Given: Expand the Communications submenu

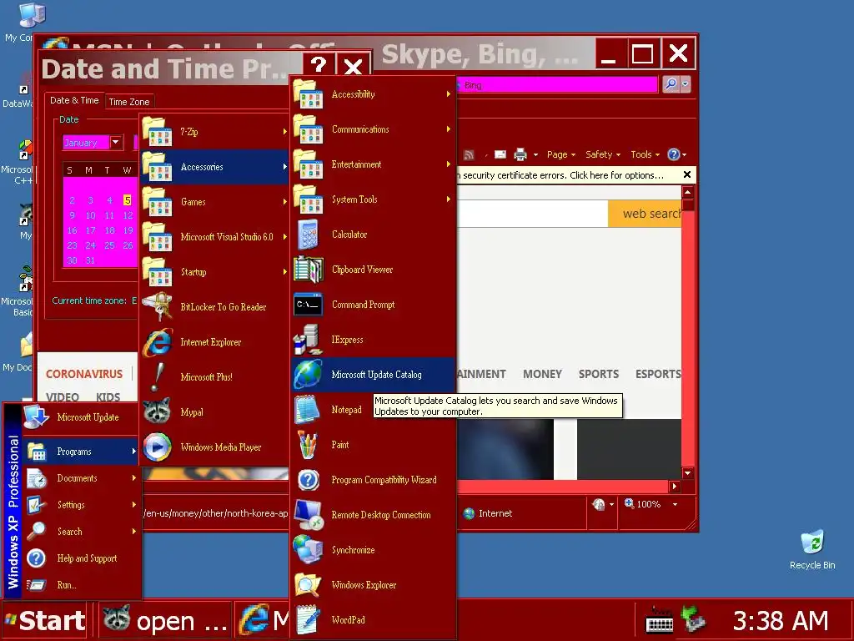Looking at the screenshot, I should pos(373,129).
